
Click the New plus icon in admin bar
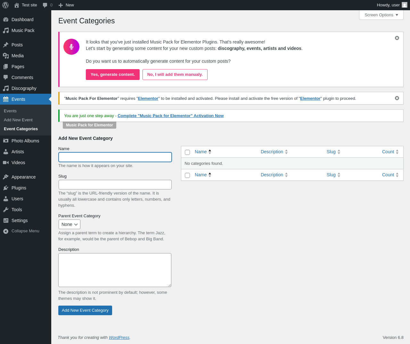(61, 5)
